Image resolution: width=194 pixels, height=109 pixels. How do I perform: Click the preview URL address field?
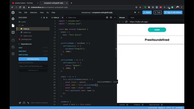point(156,22)
